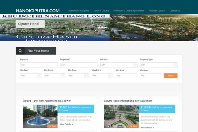
Task: Open the Min Price dropdown
Action: click(x=79, y=76)
